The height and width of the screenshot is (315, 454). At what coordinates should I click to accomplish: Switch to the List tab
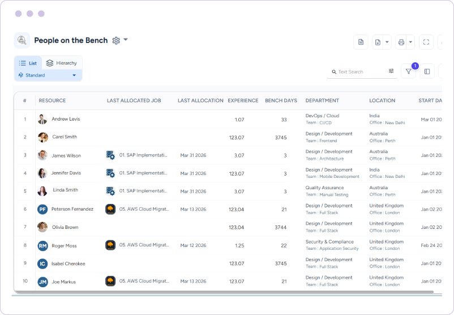28,63
